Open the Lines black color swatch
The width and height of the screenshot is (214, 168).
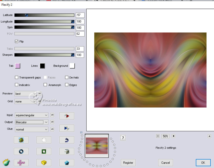[42, 66]
